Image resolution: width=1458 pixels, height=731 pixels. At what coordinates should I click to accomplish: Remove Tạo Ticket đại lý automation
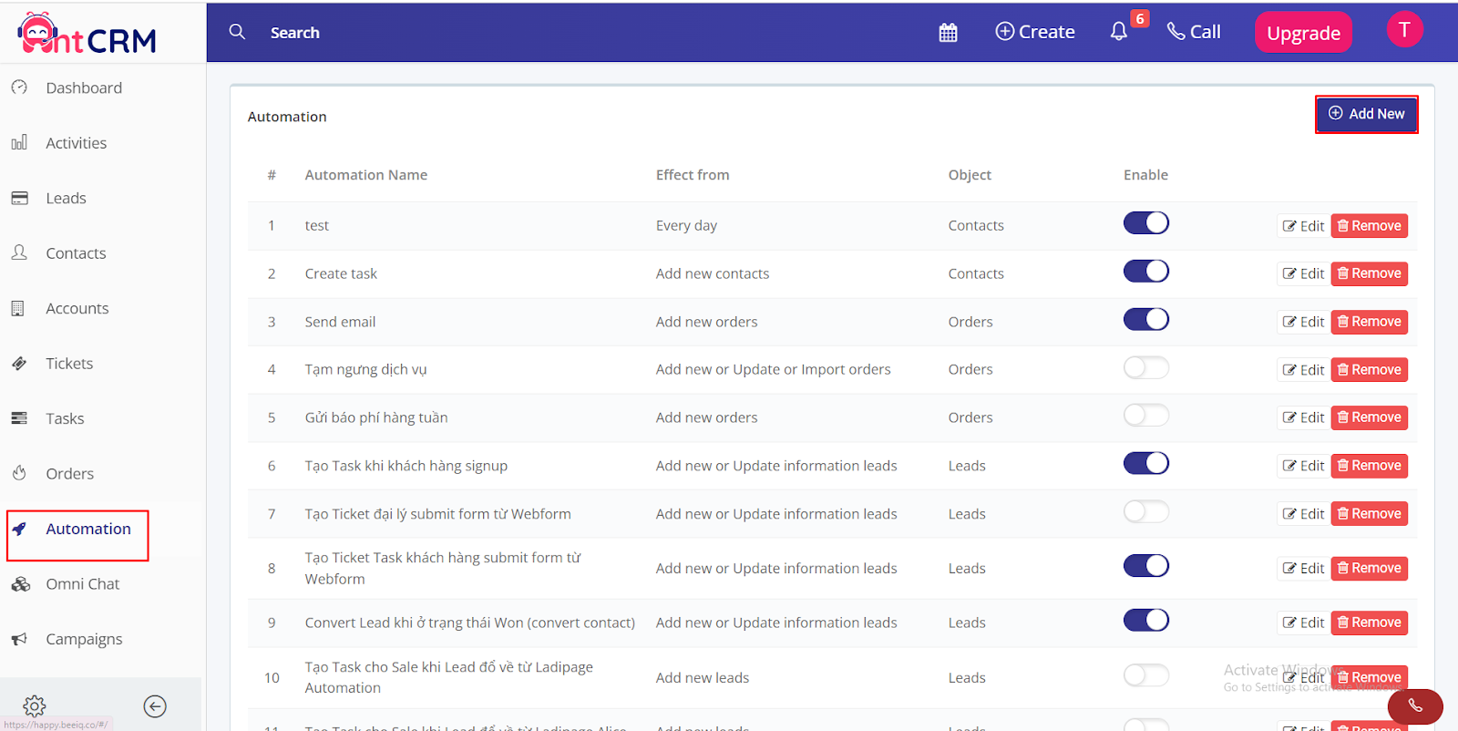click(1369, 514)
